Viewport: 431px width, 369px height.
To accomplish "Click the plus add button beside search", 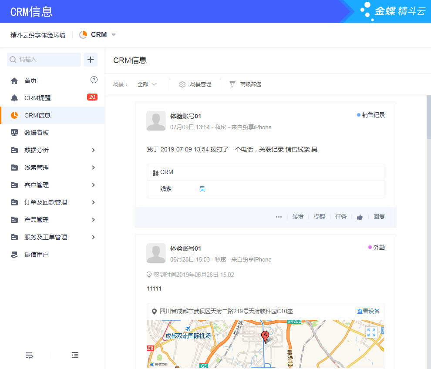I will 91,60.
